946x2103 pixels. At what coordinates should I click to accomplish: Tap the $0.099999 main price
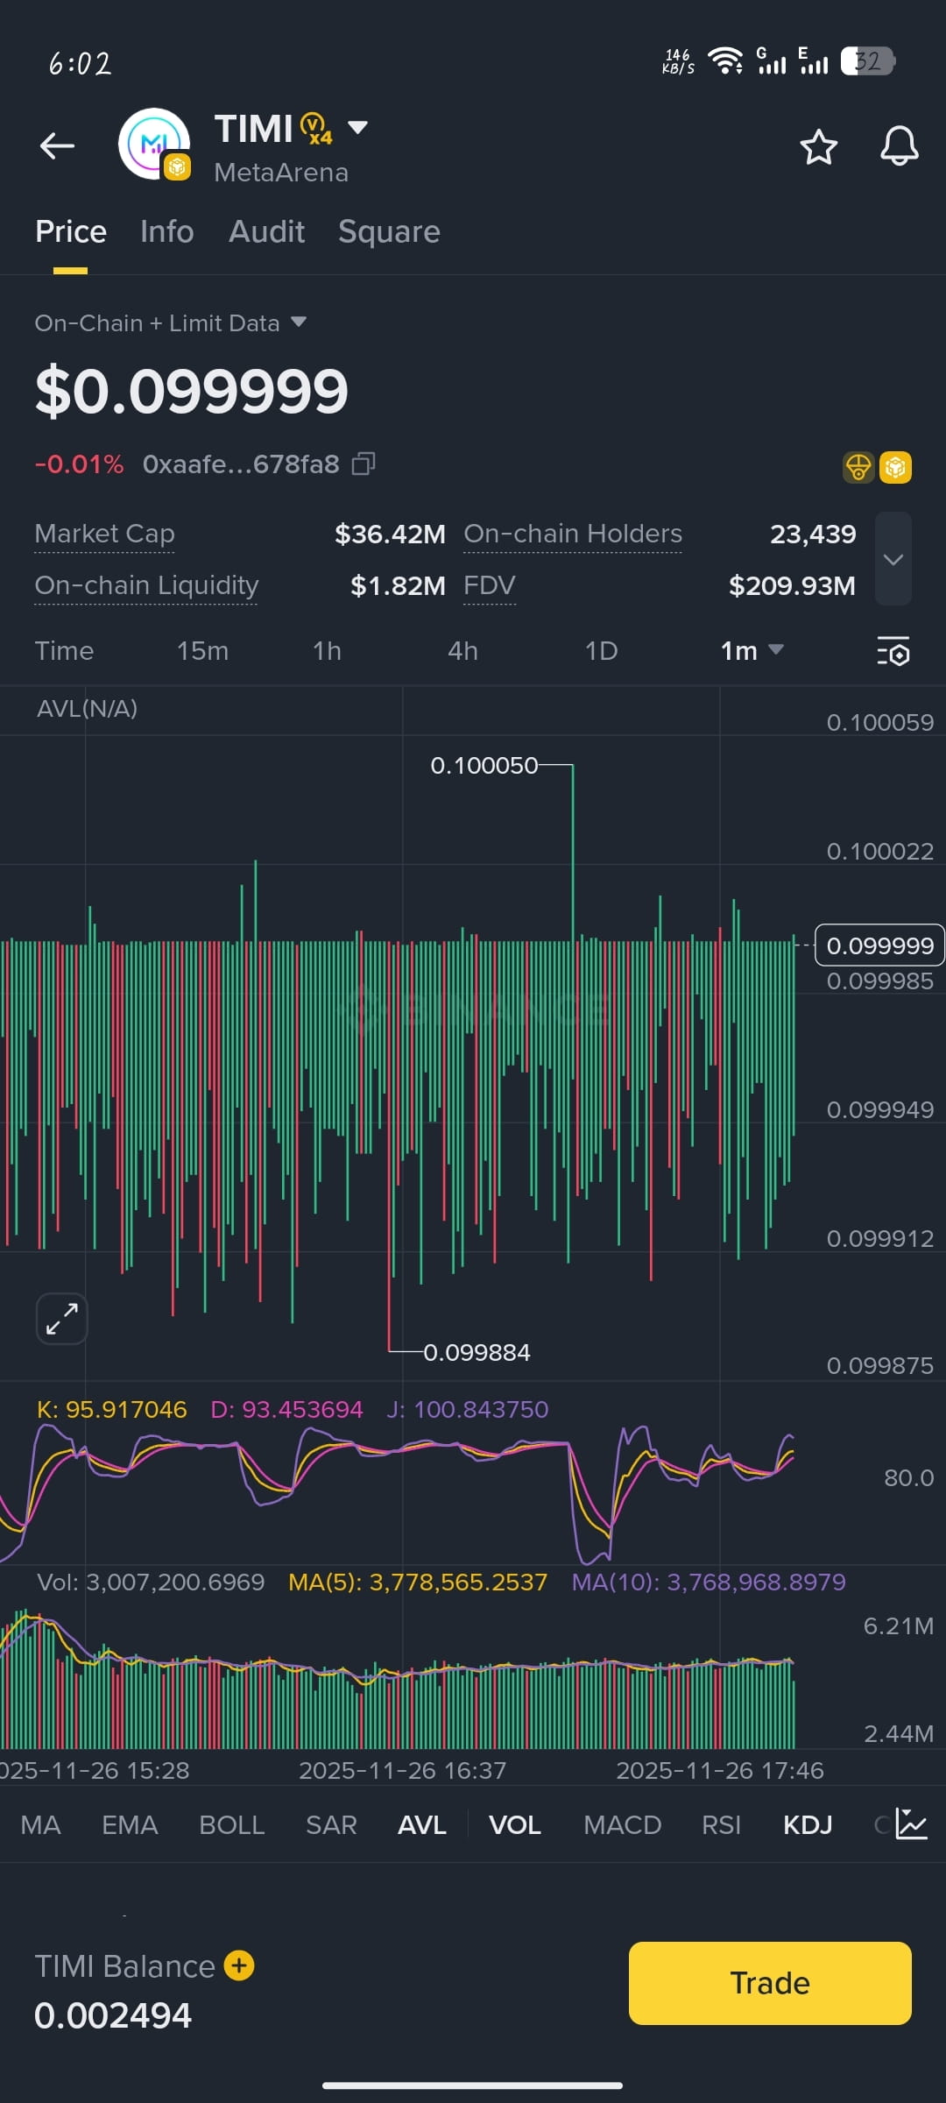click(191, 391)
